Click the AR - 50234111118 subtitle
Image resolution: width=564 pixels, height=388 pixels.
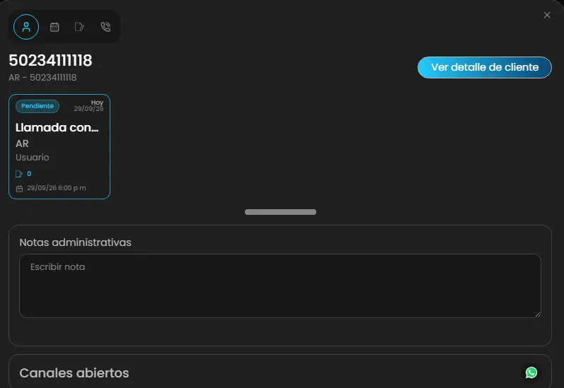[x=42, y=78]
